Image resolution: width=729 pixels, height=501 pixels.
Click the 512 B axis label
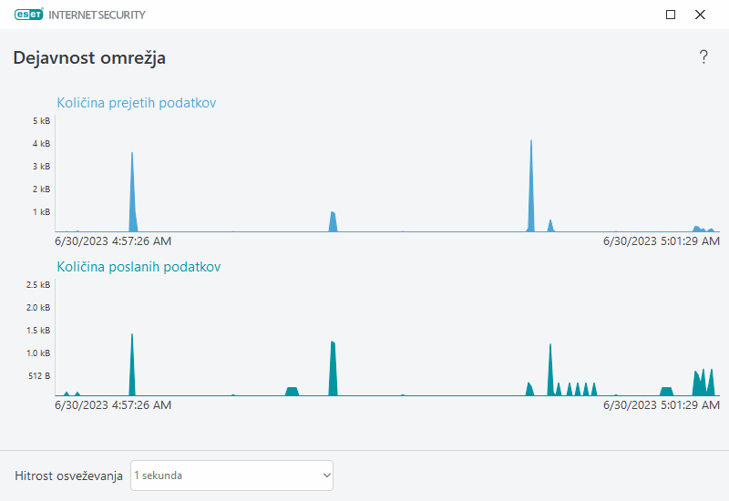coord(38,375)
